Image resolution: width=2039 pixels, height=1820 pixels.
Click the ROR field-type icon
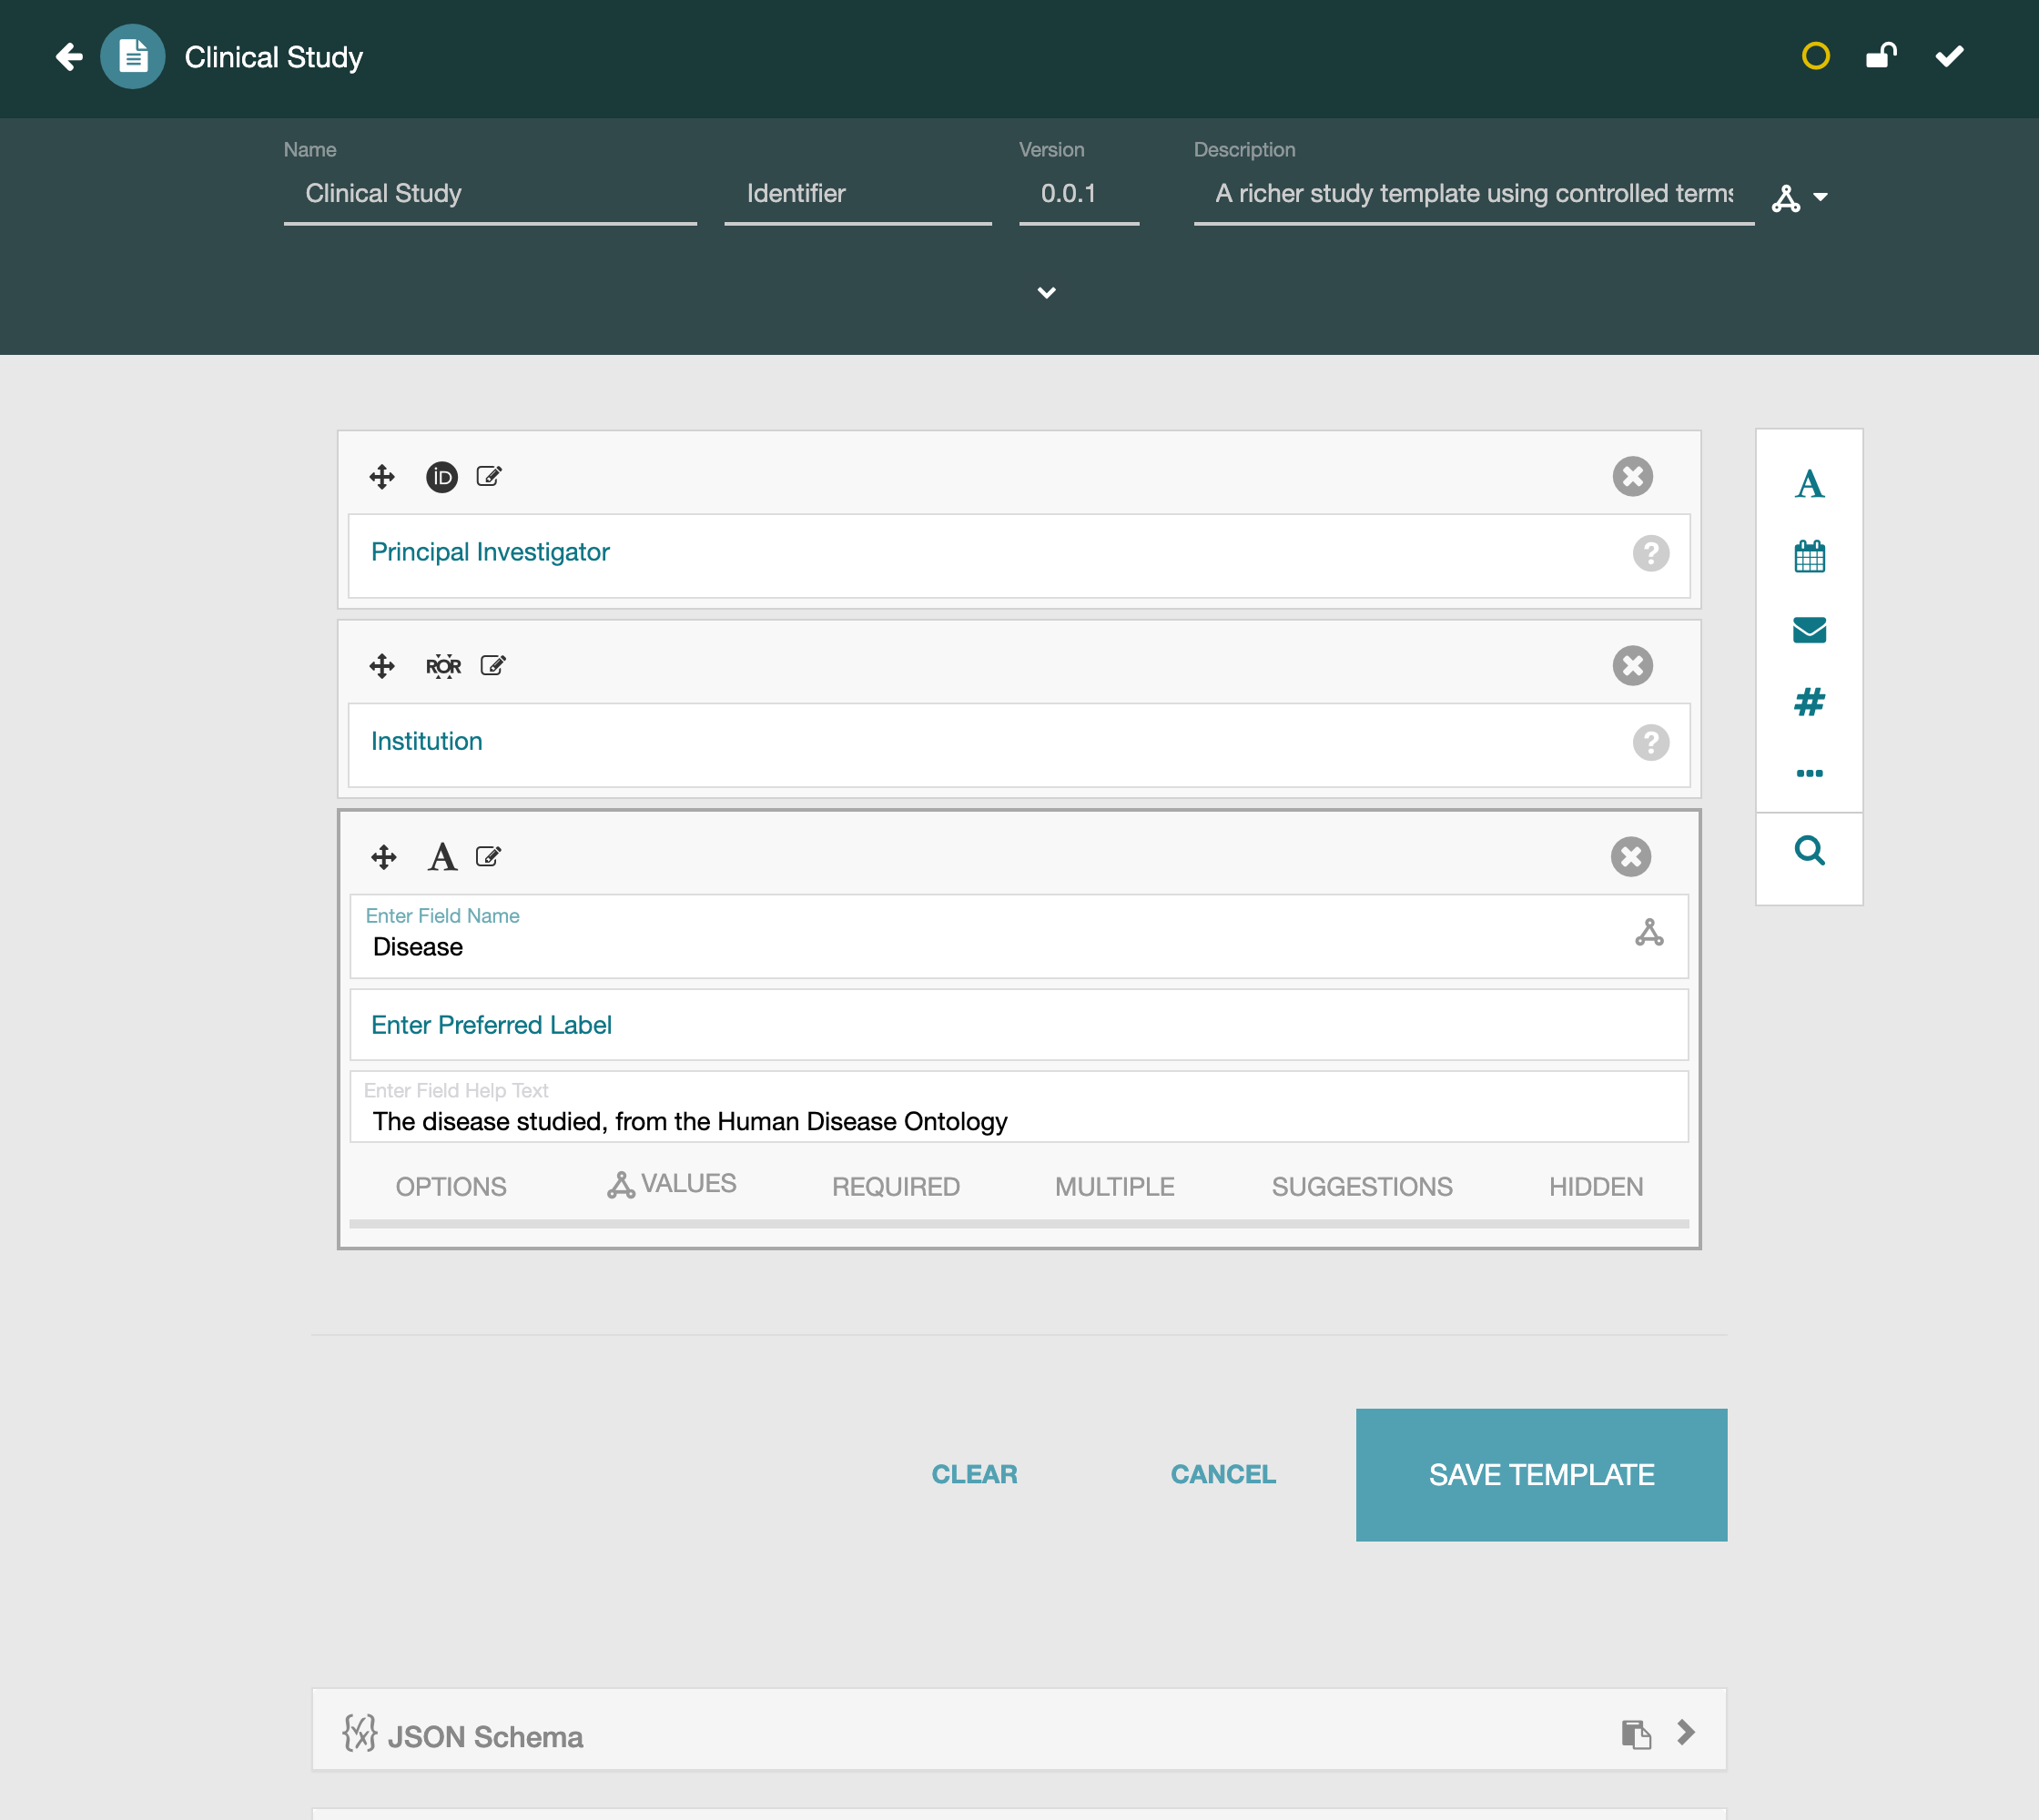click(x=443, y=666)
